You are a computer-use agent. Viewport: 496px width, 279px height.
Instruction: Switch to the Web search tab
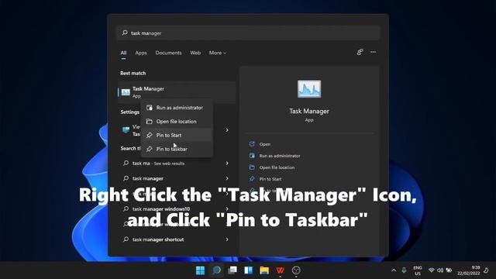(x=195, y=53)
